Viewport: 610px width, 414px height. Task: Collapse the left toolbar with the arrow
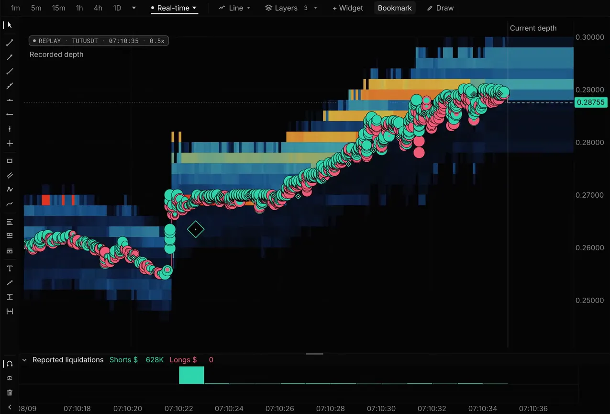pos(10,407)
